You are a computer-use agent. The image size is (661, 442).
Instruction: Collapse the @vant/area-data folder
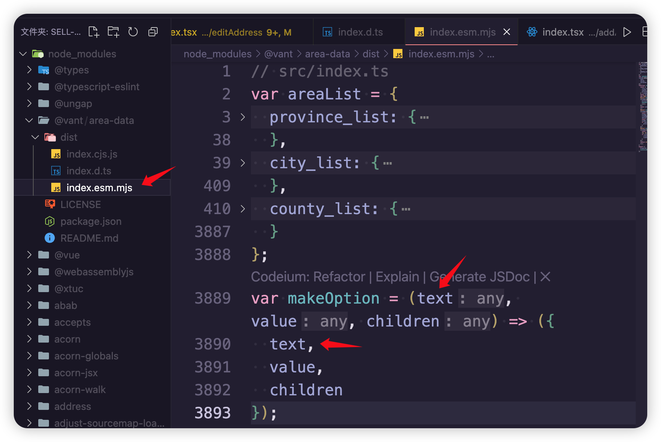[x=29, y=120]
